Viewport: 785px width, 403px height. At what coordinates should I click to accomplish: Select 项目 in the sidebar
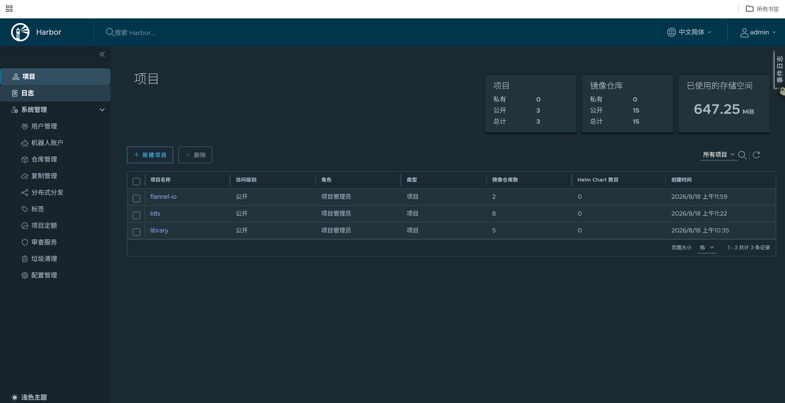55,77
